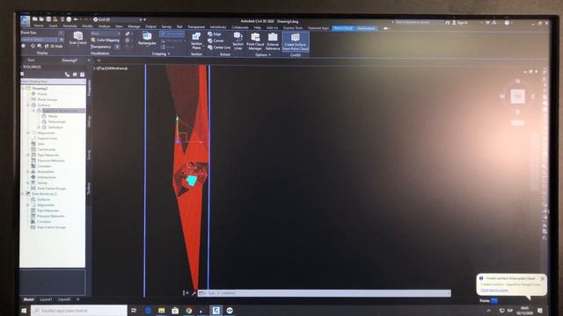This screenshot has width=563, height=316.
Task: Click the link in the notification balloon
Action: tap(494, 291)
